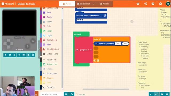Viewport: 171px width, 96px height.
Task: Open the GitHub repository button
Action: click(x=72, y=94)
